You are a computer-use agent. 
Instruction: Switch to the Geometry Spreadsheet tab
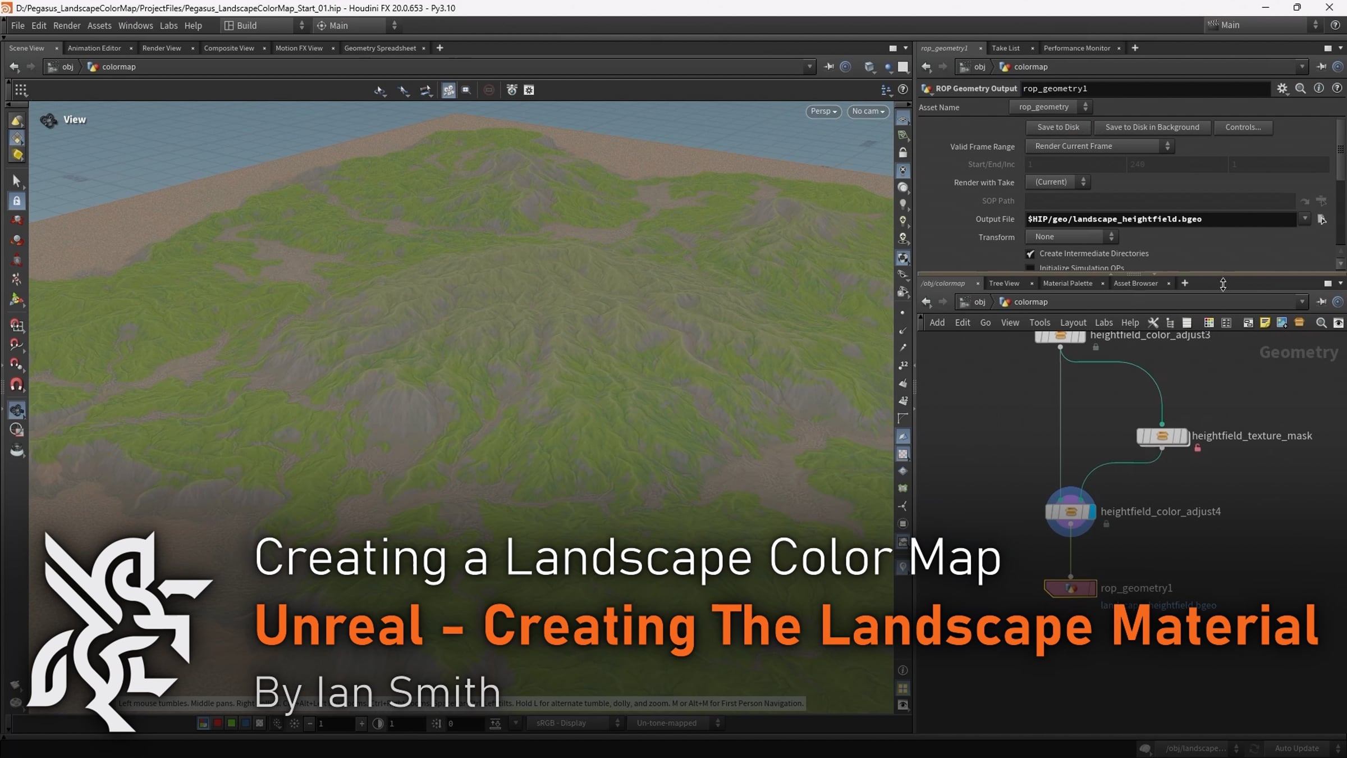[x=380, y=48]
